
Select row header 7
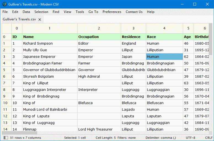tap(7, 83)
